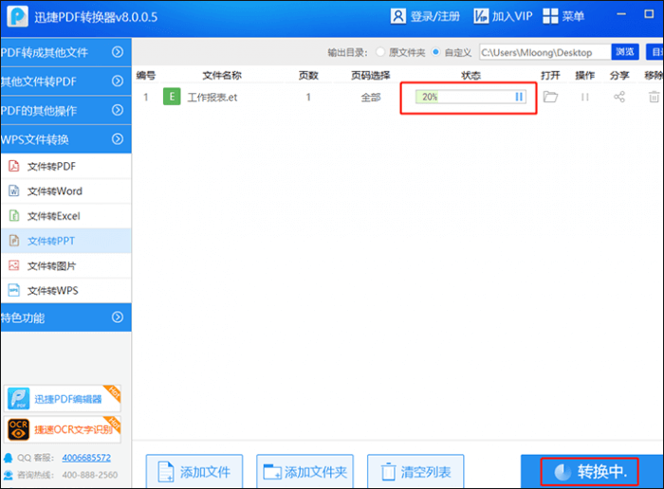Click the VIP badge icon
The height and width of the screenshot is (489, 664).
tap(481, 16)
